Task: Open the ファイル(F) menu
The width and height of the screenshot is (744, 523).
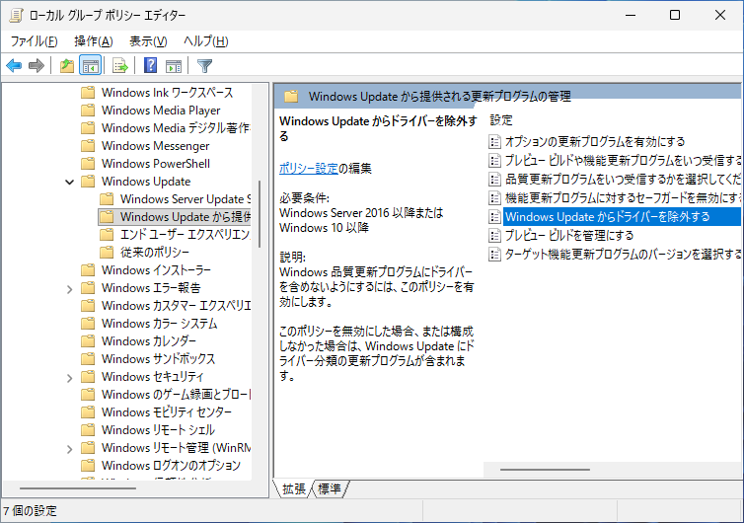Action: (34, 41)
